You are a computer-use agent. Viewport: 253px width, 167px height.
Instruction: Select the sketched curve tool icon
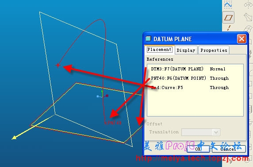[x=228, y=4]
